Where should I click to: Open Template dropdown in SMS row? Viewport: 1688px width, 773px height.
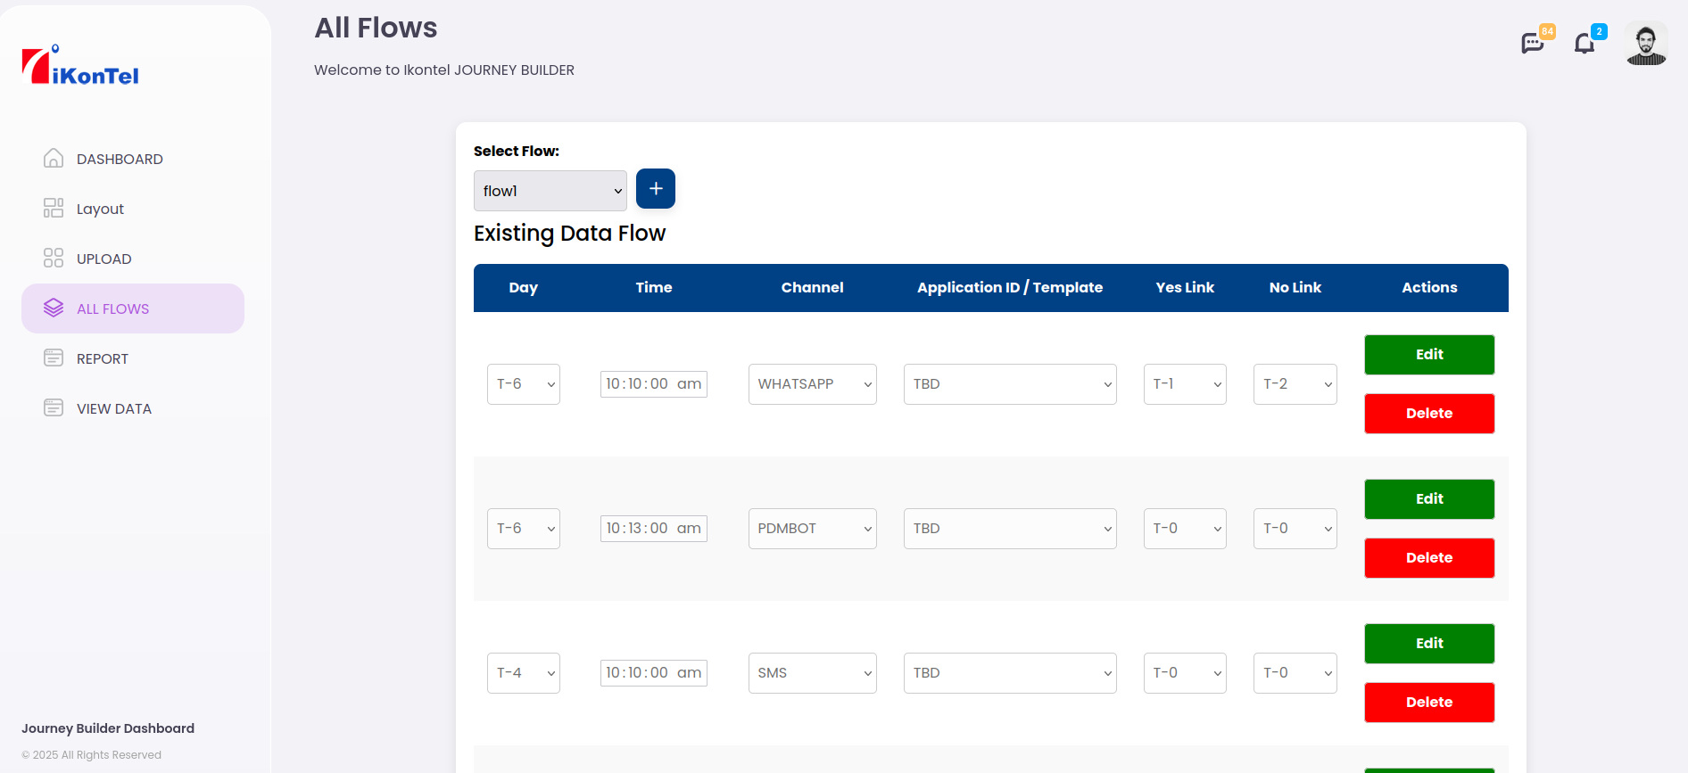[1010, 673]
